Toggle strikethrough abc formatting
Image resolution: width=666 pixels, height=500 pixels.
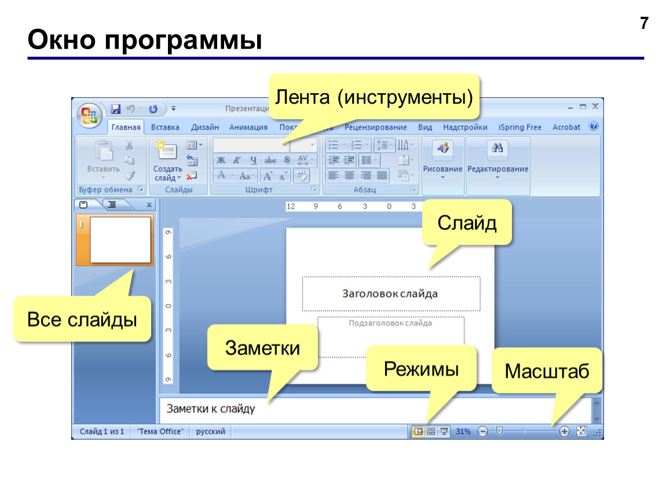[270, 160]
